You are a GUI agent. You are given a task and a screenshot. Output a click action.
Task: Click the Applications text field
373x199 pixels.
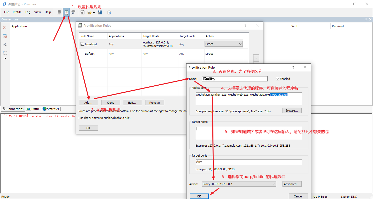pos(249,99)
